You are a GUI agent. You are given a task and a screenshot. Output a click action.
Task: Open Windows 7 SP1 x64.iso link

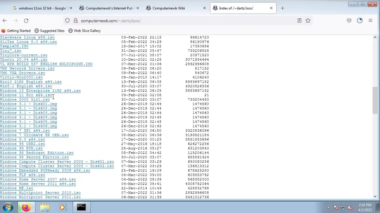[25, 130]
